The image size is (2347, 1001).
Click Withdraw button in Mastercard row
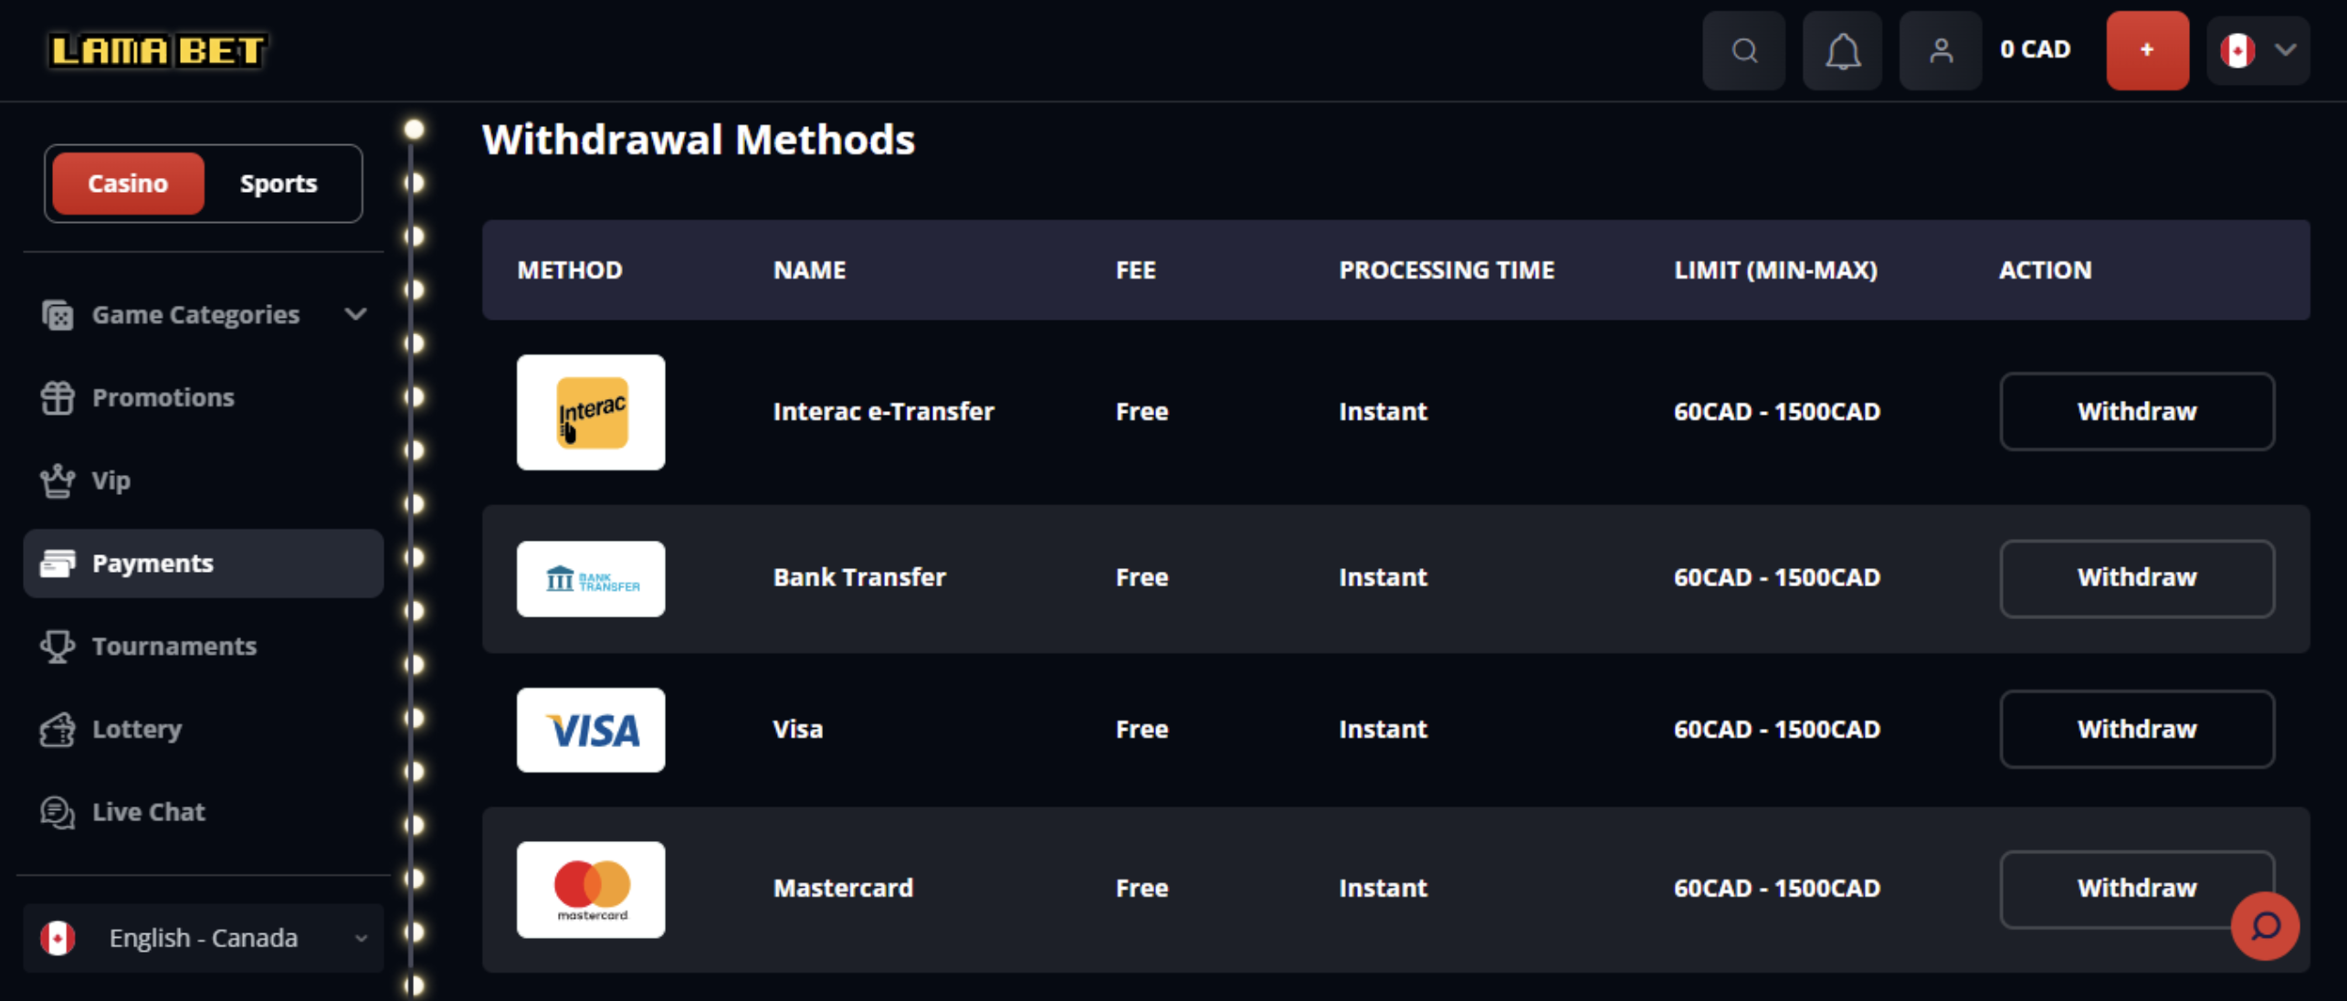(2136, 889)
